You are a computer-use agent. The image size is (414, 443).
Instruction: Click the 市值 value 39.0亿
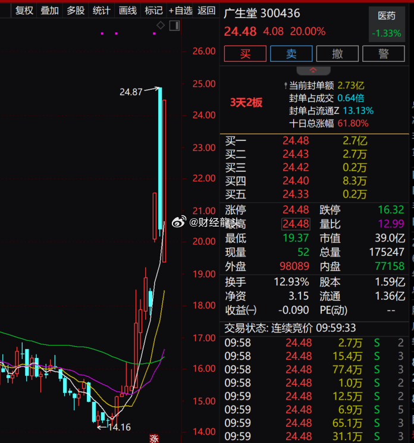(x=390, y=238)
